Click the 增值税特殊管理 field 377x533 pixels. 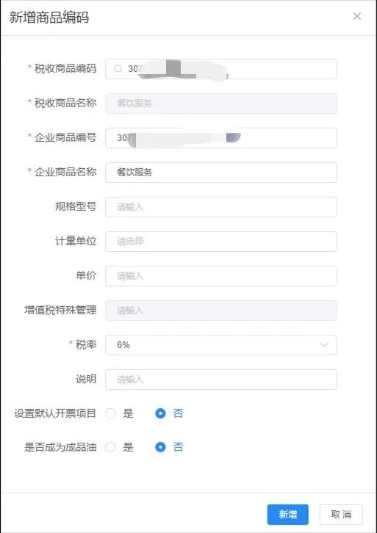[x=221, y=311]
